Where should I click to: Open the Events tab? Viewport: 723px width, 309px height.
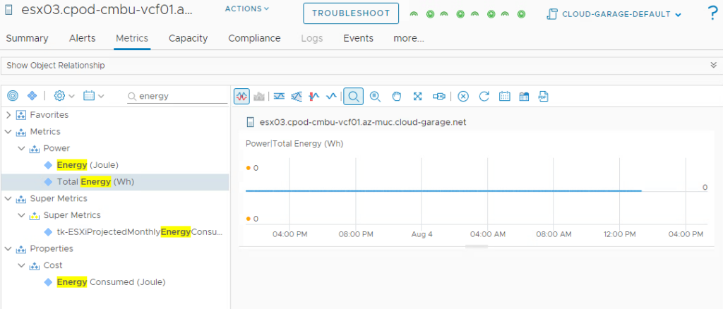(x=358, y=38)
